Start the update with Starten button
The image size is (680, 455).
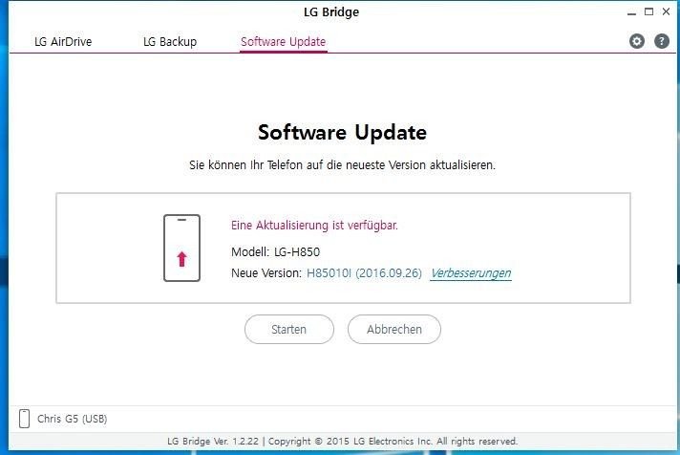[289, 330]
